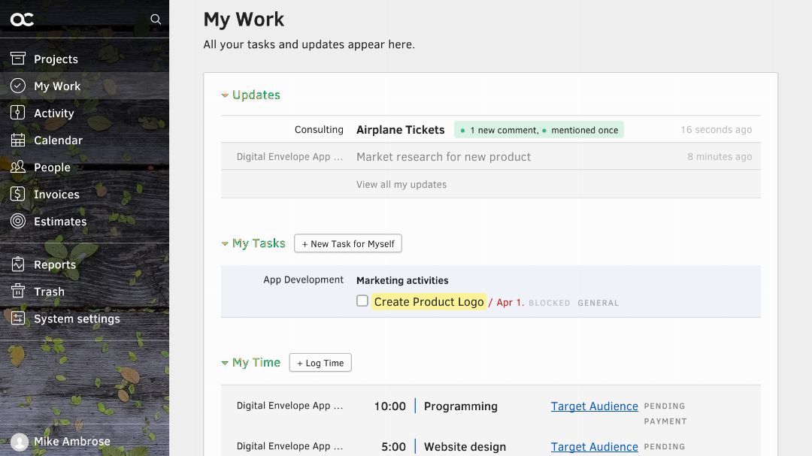Collapse the My Tasks section
The image size is (812, 456).
click(x=225, y=244)
